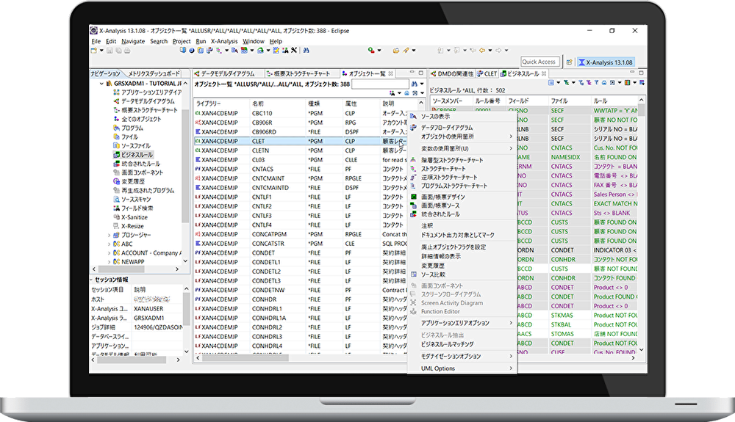Screen dimensions: 735x422
Task: Minimize the オブジェクト一覧 view pane
Action: [x=412, y=73]
